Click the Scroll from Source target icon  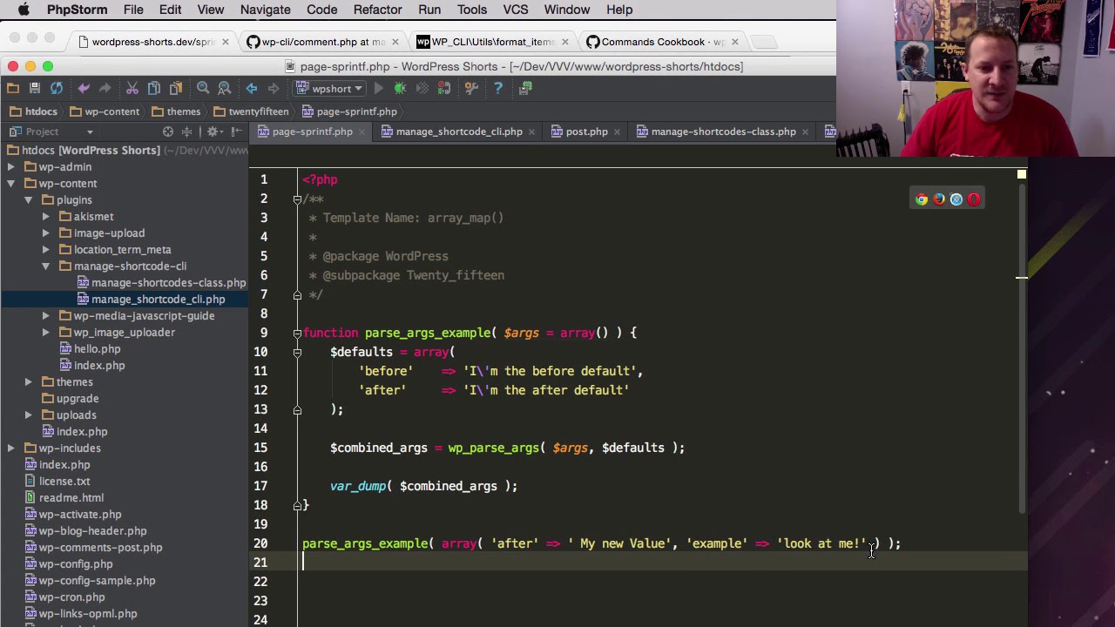(168, 131)
